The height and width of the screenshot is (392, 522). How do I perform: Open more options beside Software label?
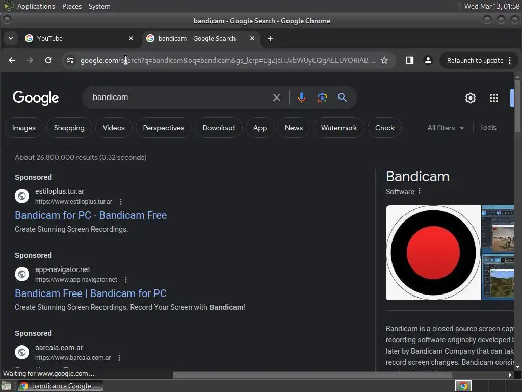420,191
